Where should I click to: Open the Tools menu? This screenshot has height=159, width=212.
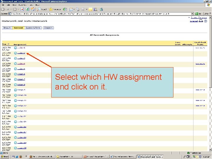click(32, 5)
